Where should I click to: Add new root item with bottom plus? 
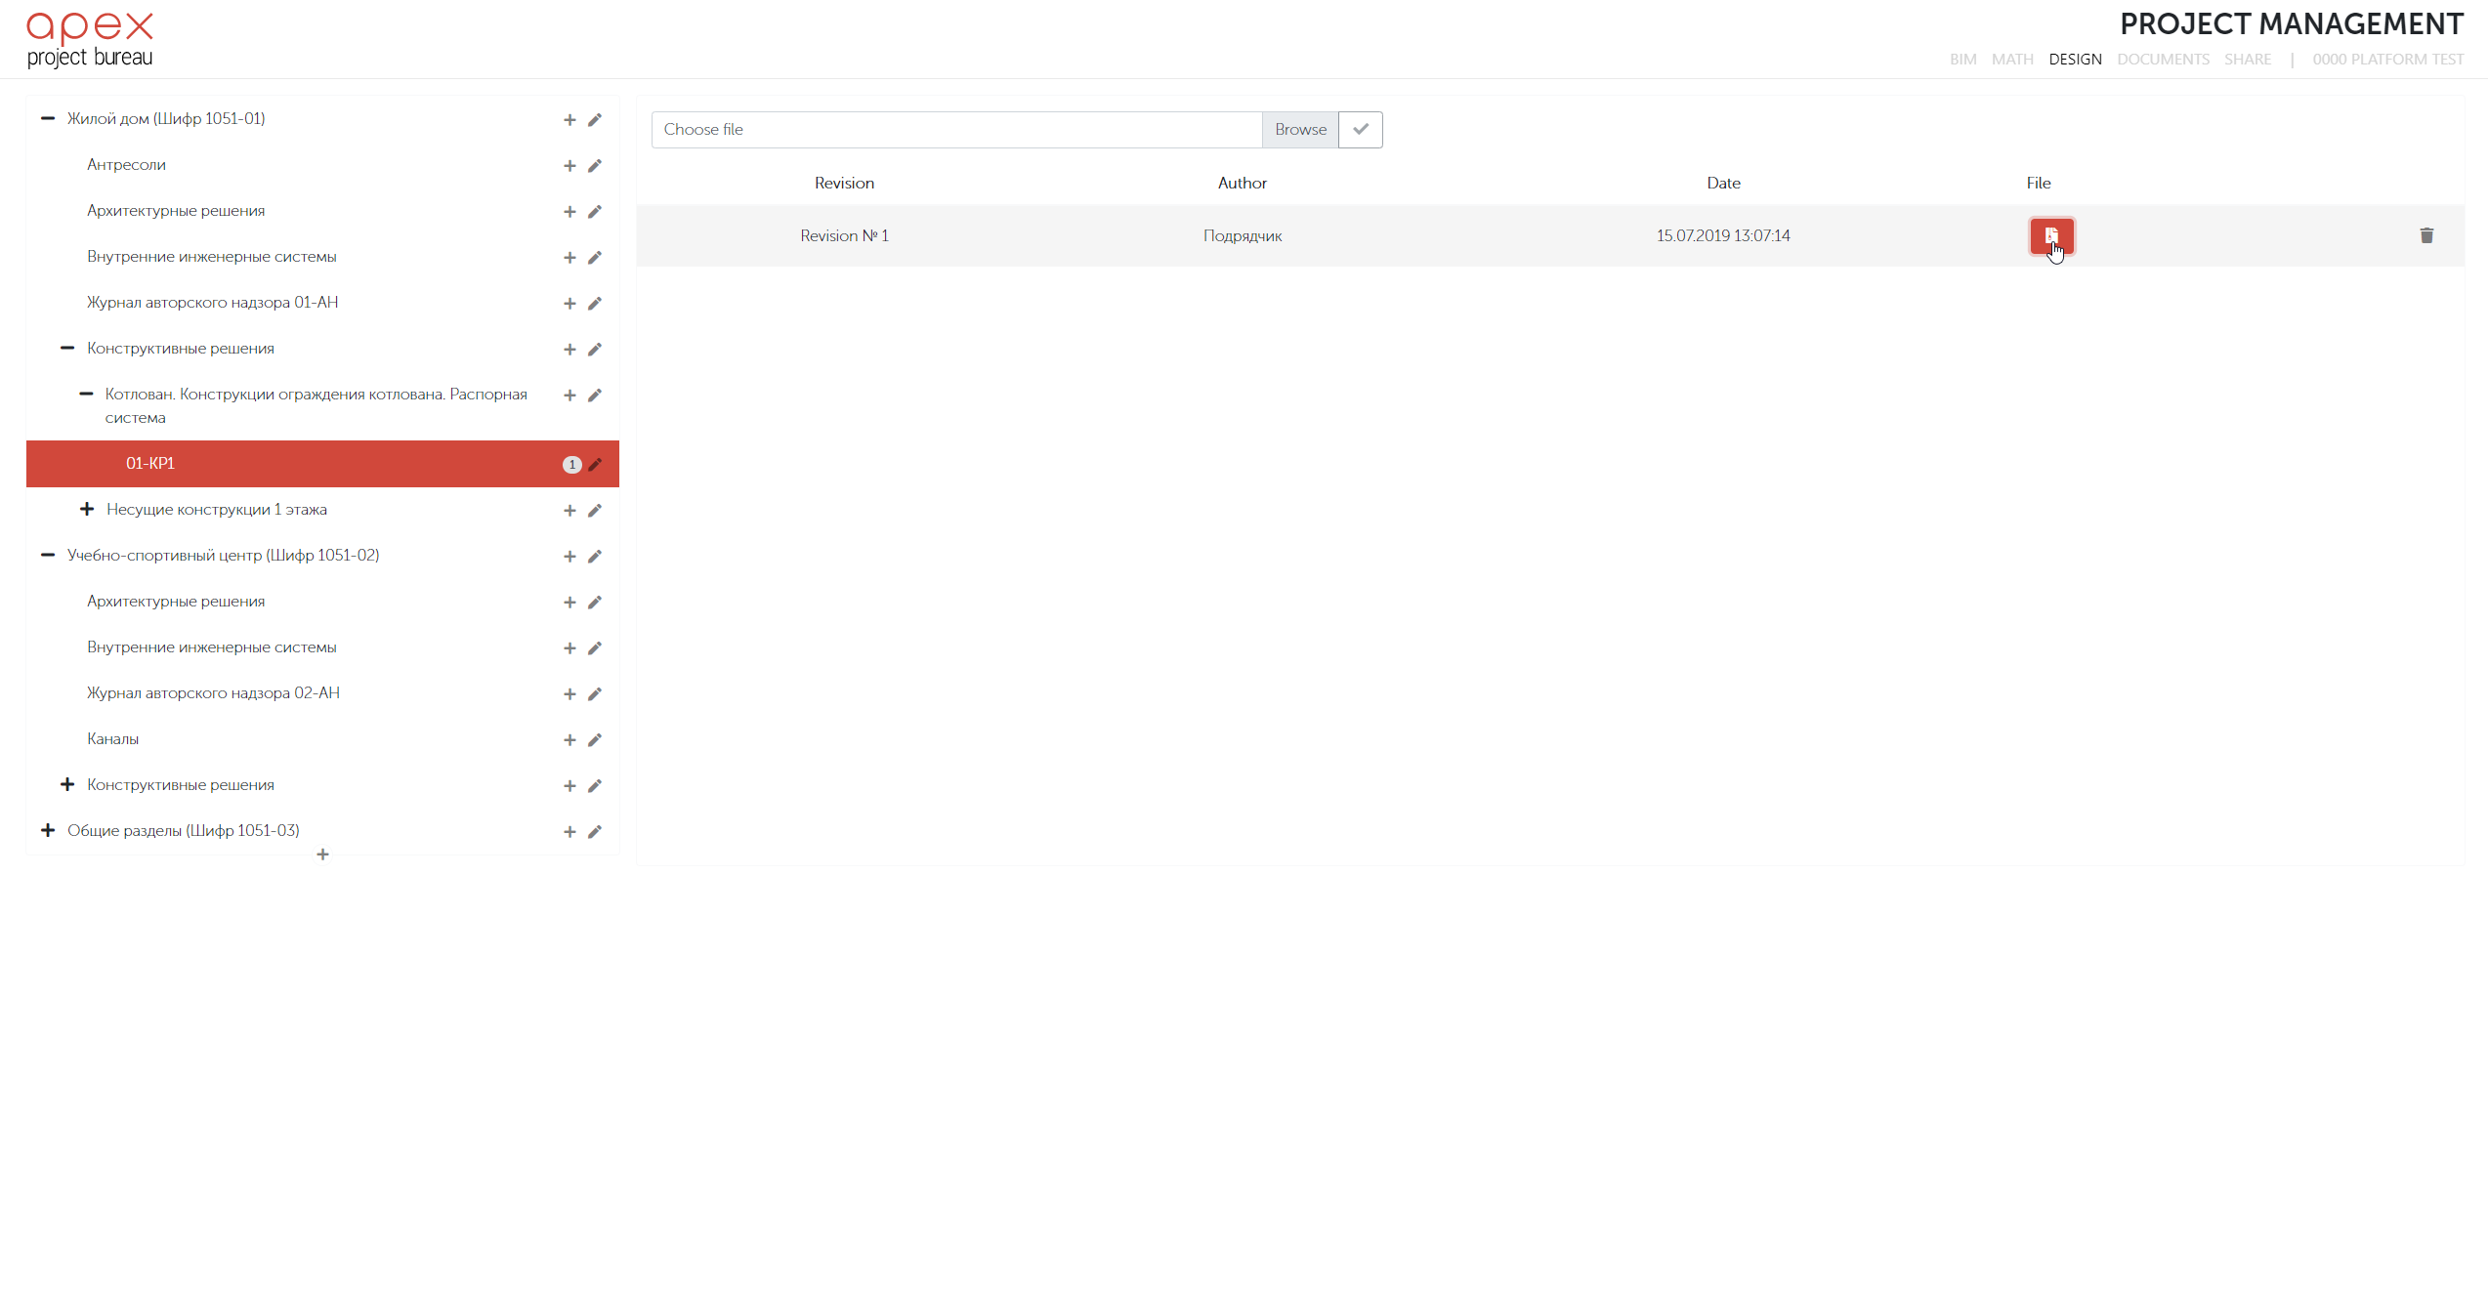click(322, 855)
